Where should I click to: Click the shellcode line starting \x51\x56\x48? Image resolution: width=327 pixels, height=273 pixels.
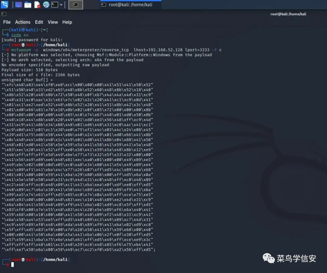point(78,90)
